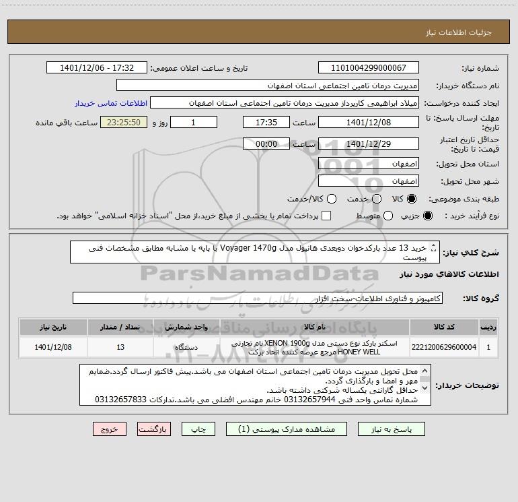Click the پاسخ به نیاز button

pos(391,429)
